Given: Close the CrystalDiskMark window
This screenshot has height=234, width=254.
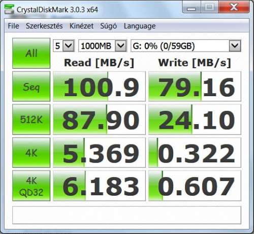Looking at the screenshot, I should point(234,7).
